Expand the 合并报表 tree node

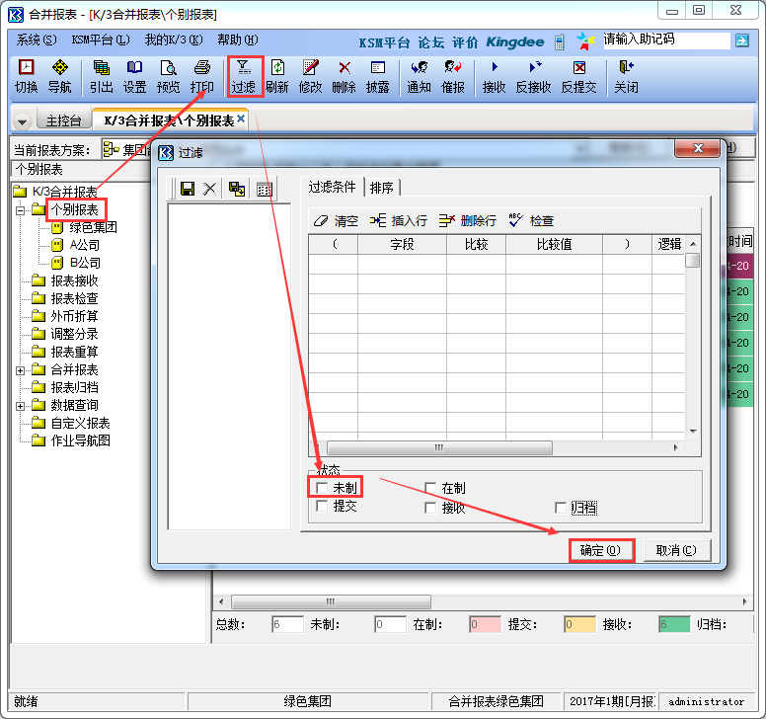click(x=21, y=370)
